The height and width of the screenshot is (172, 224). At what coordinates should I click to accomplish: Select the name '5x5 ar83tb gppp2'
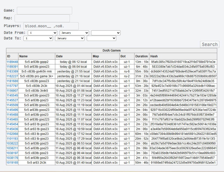[37, 62]
